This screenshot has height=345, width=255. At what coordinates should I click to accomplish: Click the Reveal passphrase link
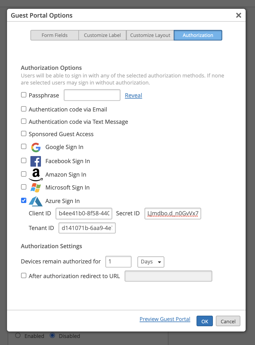click(x=133, y=95)
